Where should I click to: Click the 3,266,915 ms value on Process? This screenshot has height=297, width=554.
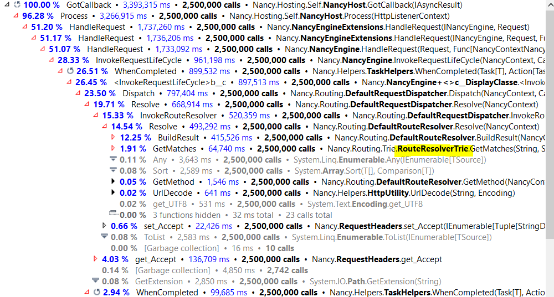coord(123,16)
